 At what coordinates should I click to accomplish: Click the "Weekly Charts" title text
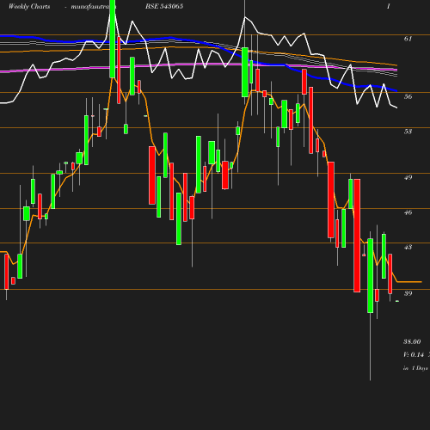(x=29, y=6)
